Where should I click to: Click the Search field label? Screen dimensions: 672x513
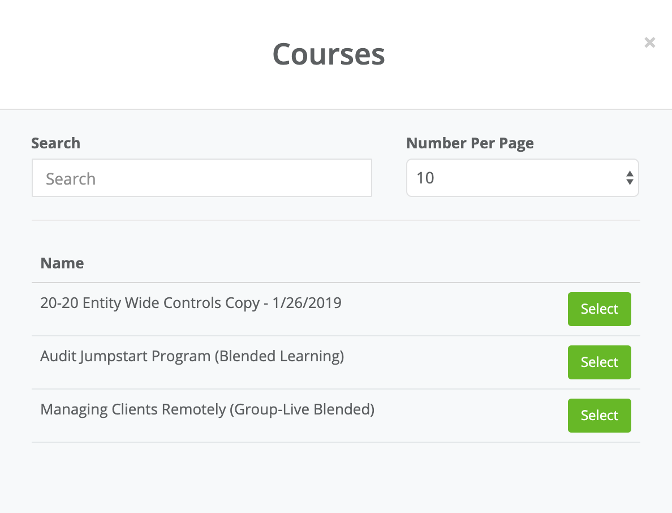(x=55, y=143)
